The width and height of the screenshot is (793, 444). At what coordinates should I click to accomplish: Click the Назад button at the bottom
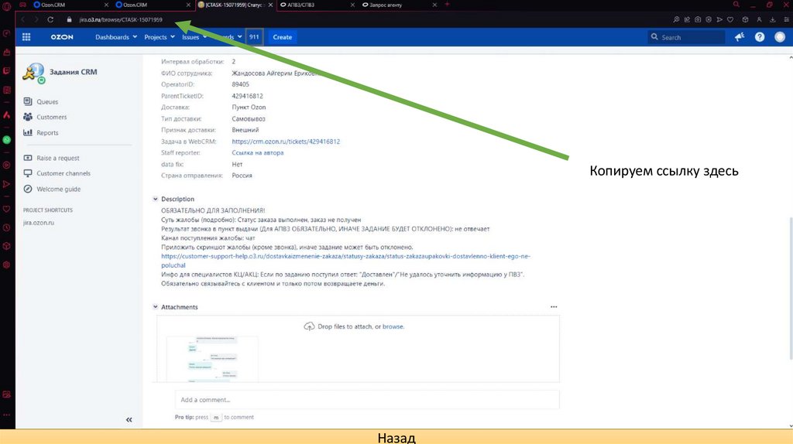pyautogui.click(x=396, y=437)
